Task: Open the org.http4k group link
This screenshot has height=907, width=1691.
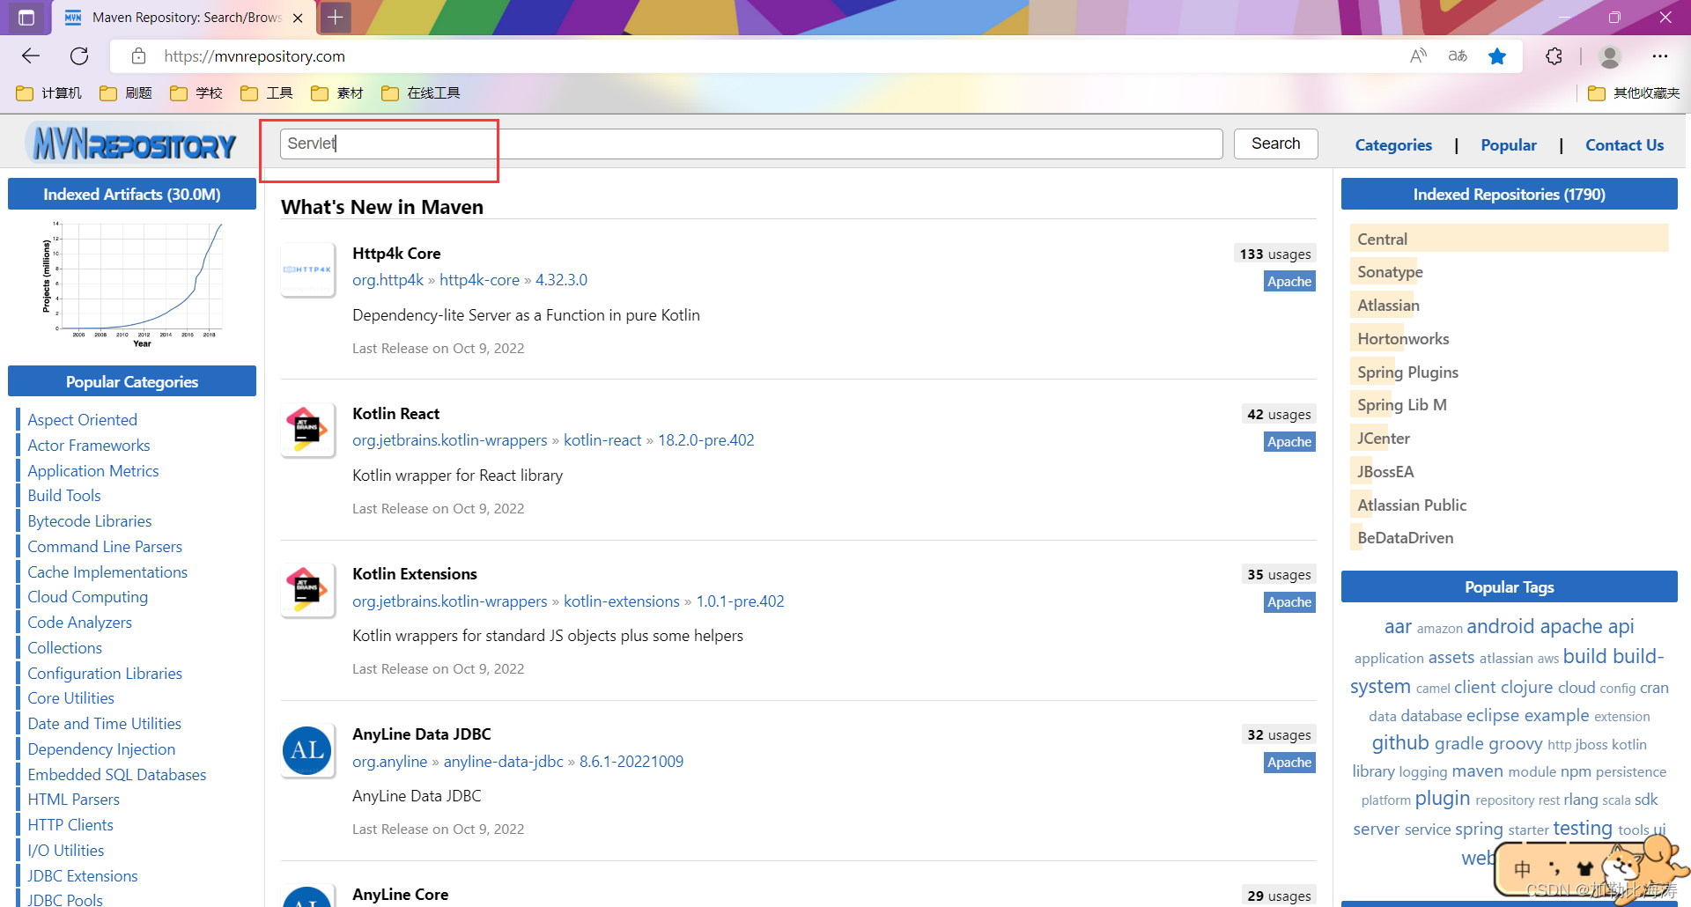Action: [x=388, y=280]
